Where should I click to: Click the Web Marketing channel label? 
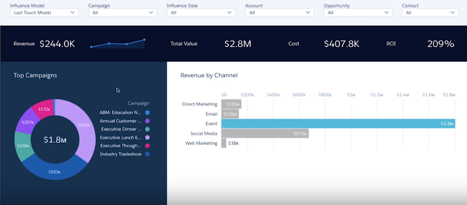pos(202,143)
